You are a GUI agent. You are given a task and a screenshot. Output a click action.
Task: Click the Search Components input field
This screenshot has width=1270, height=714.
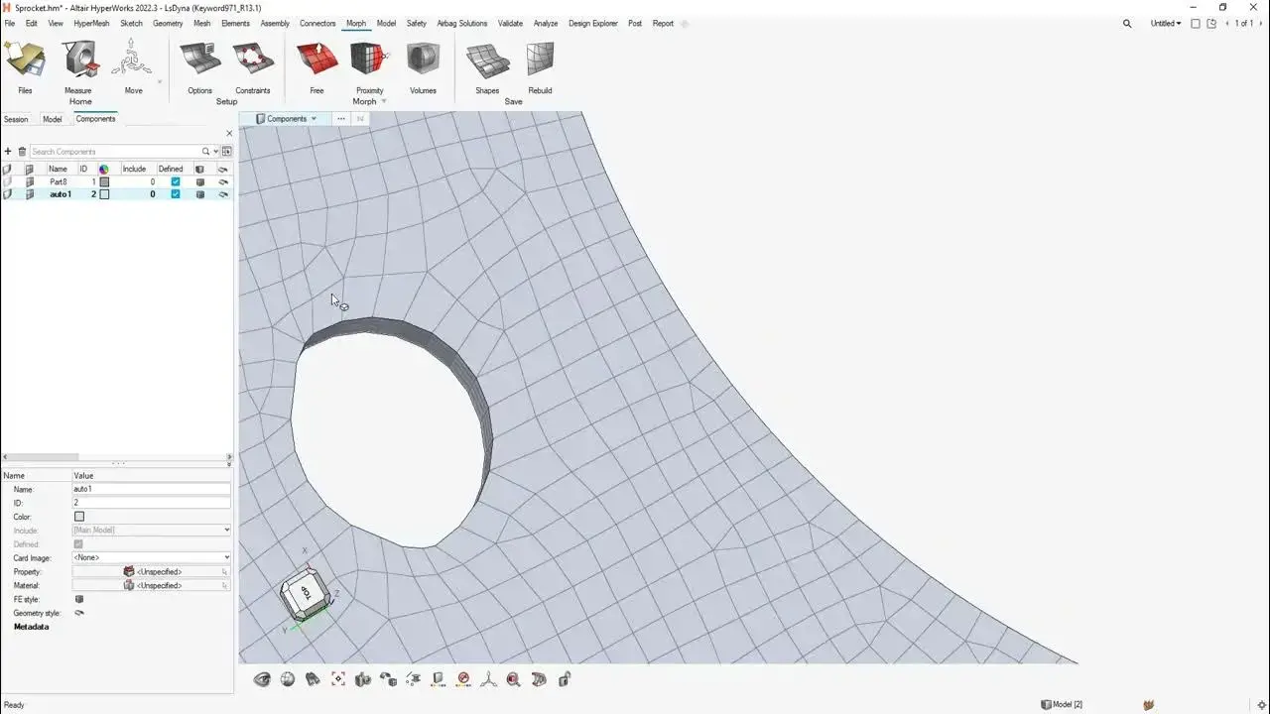point(115,152)
